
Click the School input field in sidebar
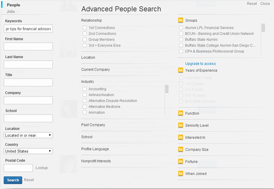click(28, 118)
